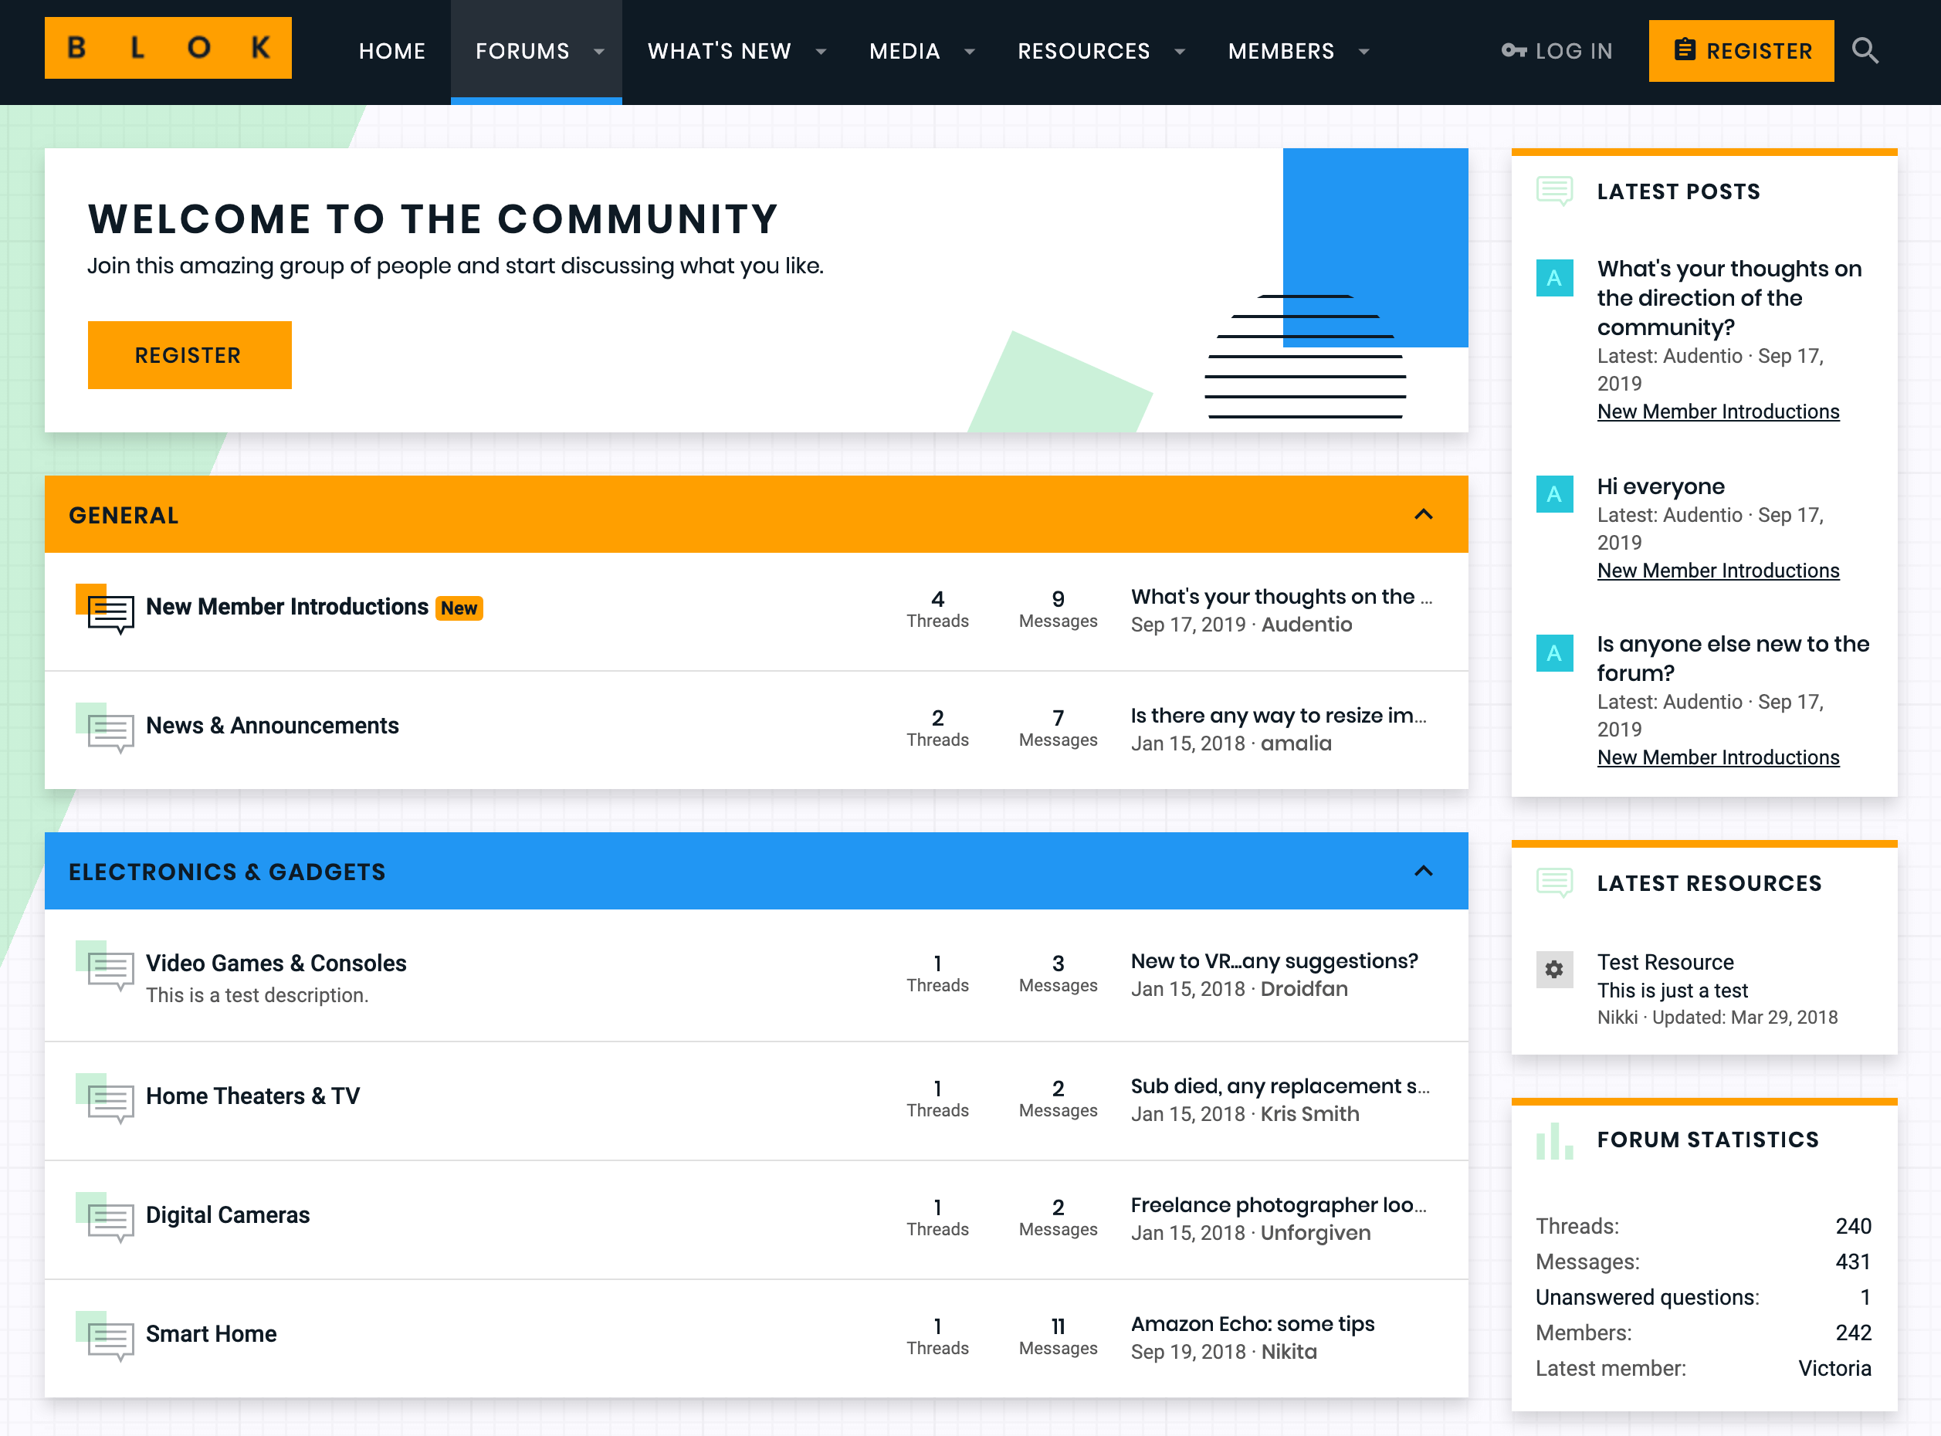Collapse the Electronics & Gadgets category

(1423, 871)
